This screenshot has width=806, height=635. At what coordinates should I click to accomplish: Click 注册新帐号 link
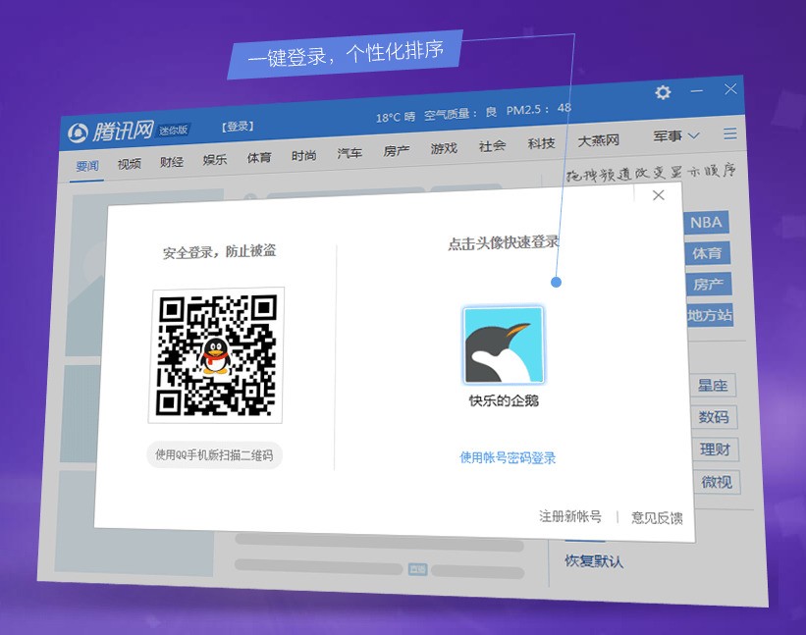coord(570,516)
